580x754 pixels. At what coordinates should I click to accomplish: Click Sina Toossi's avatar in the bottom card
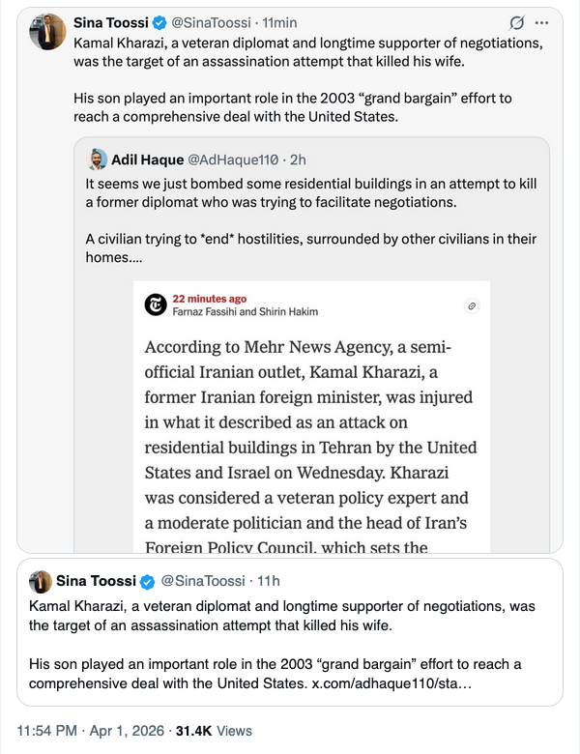click(41, 581)
